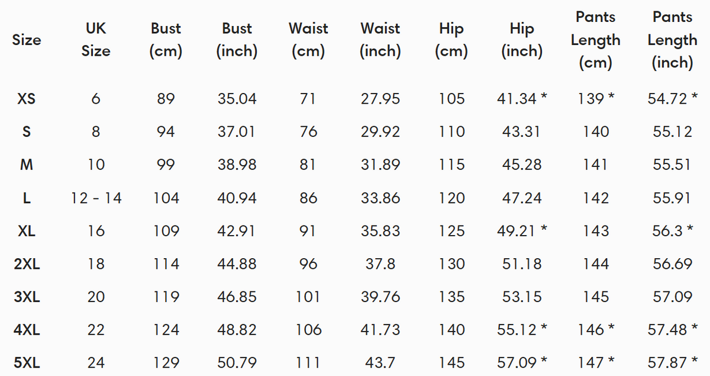Click the XS size row label
Screen dimensions: 710x376
pos(27,99)
